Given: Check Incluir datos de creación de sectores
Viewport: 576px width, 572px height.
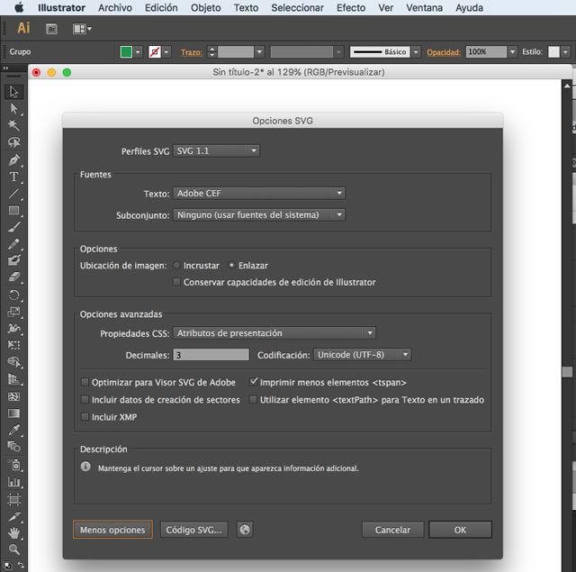Looking at the screenshot, I should coord(85,400).
